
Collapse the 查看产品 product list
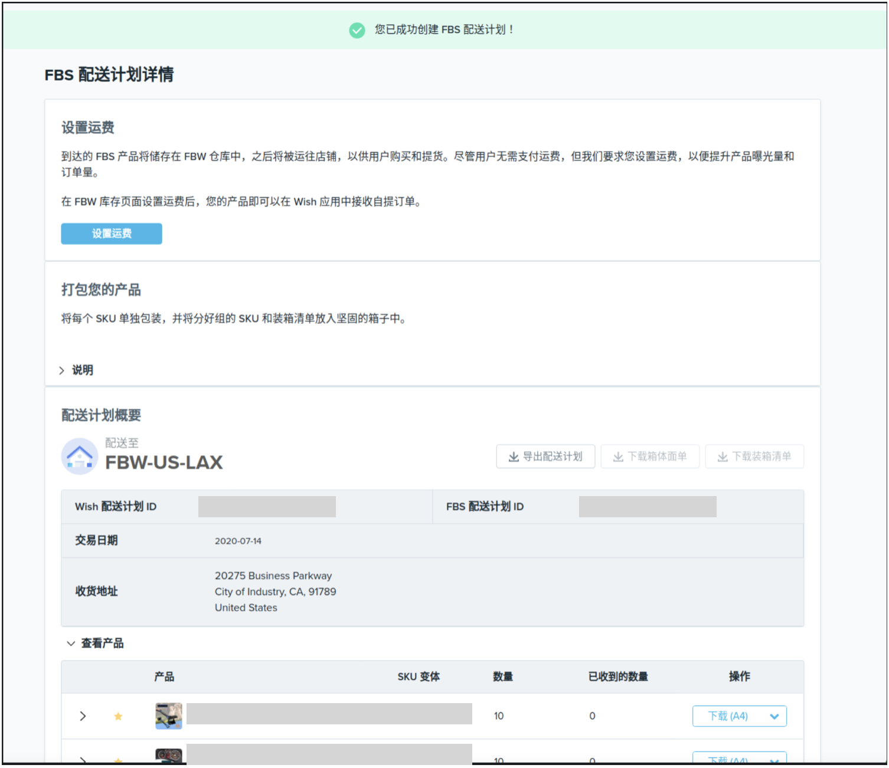click(95, 643)
